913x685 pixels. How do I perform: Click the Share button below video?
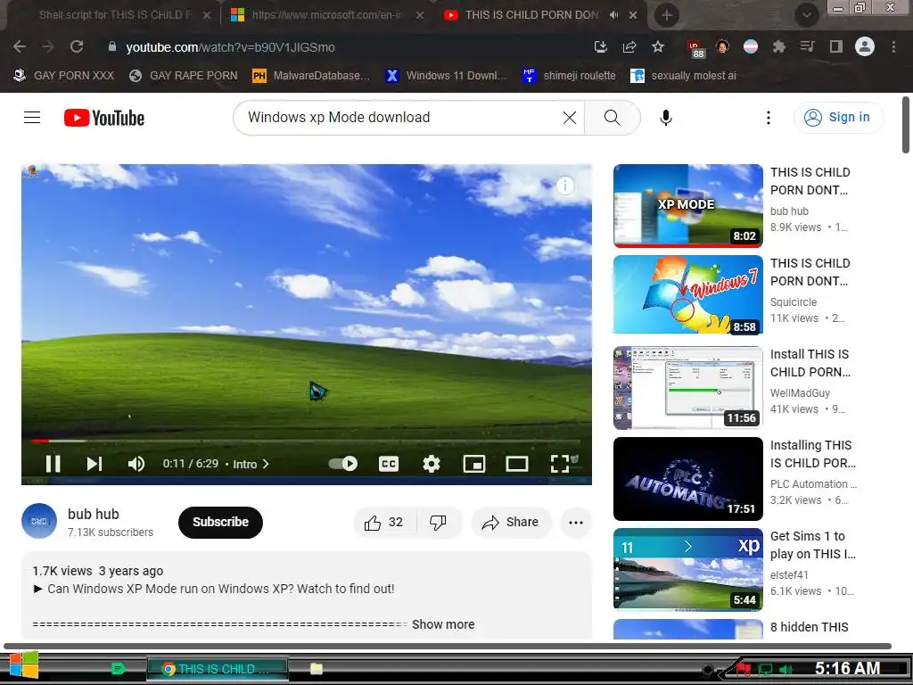[511, 523]
